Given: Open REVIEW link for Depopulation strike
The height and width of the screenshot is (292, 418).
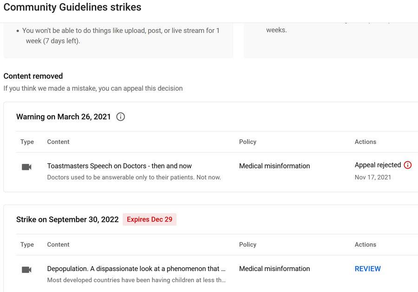Looking at the screenshot, I should point(368,269).
